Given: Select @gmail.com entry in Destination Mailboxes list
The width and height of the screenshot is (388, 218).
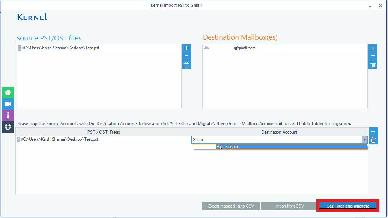Looking at the screenshot, I should click(245, 48).
